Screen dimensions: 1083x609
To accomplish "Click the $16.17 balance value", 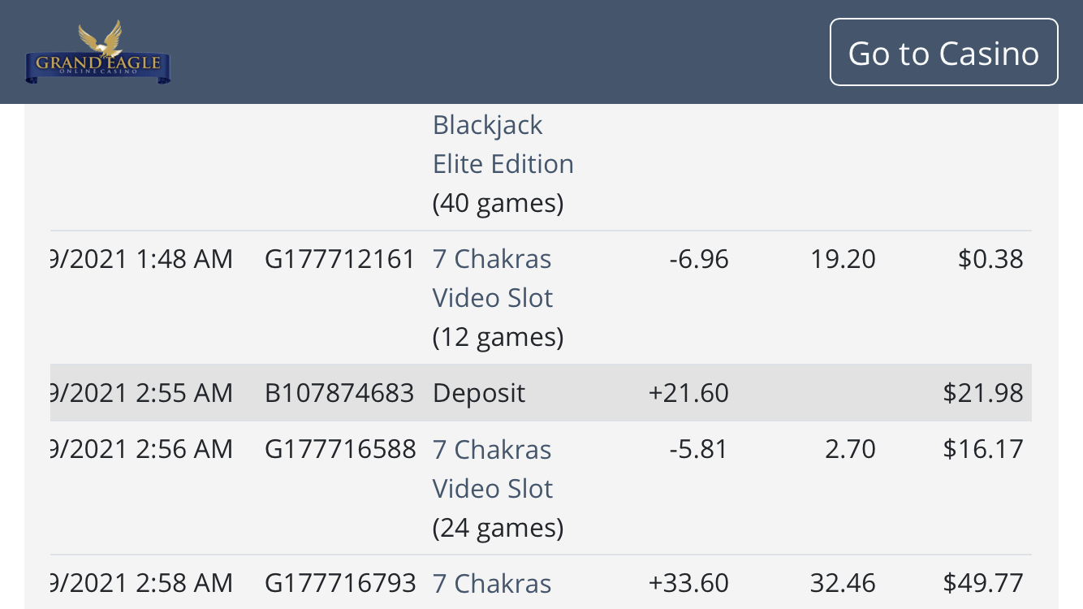I will click(982, 449).
